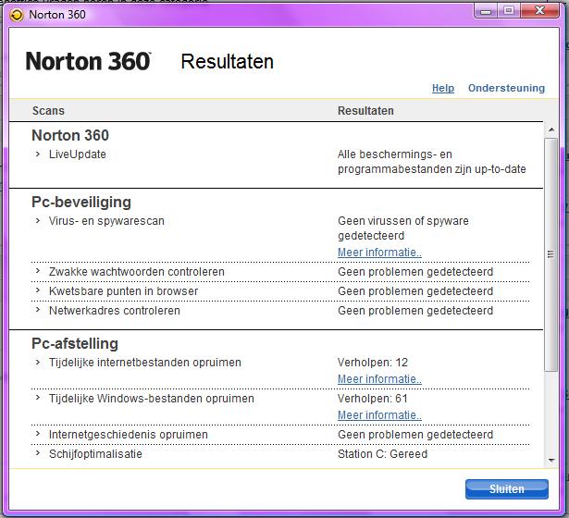
Task: Select Kwetsbare punten in browser text
Action: click(123, 291)
